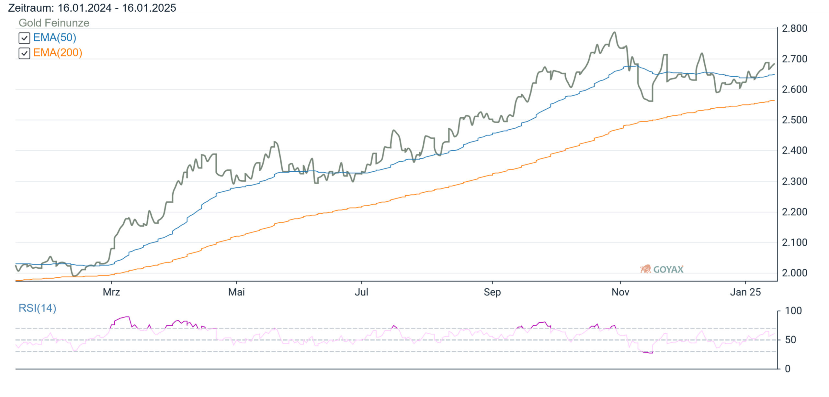The image size is (829, 397).
Task: Click the 2.000 price axis label
Action: pos(794,273)
